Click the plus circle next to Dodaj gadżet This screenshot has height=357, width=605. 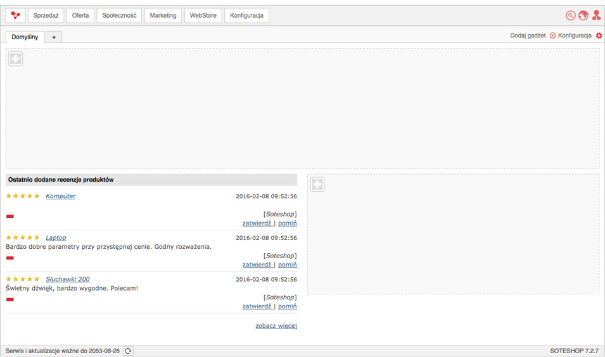pyautogui.click(x=552, y=35)
